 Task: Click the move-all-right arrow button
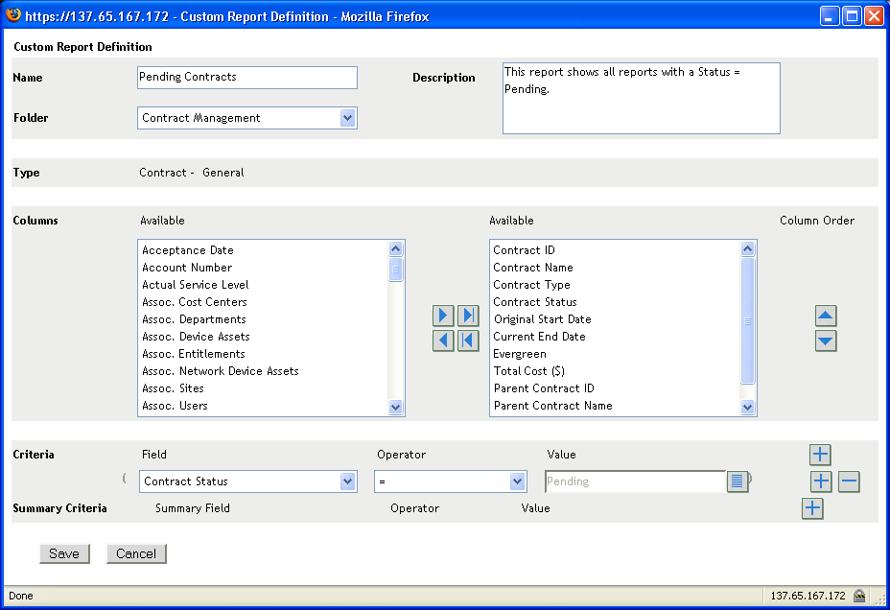pyautogui.click(x=468, y=316)
